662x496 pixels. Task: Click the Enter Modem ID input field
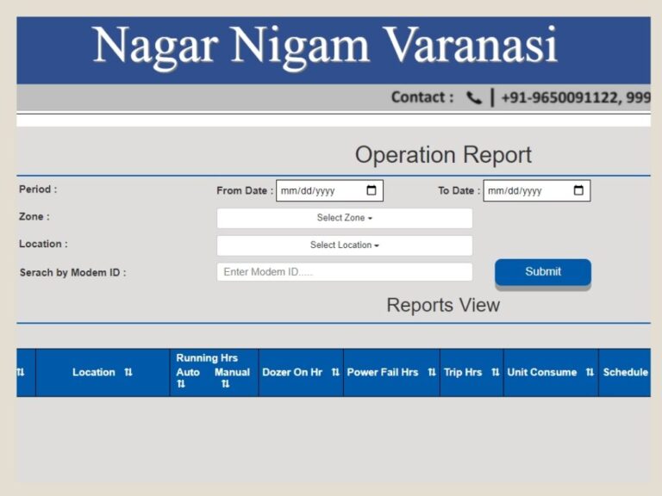pos(344,272)
